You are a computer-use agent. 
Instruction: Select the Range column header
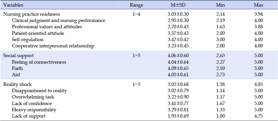(136, 5)
